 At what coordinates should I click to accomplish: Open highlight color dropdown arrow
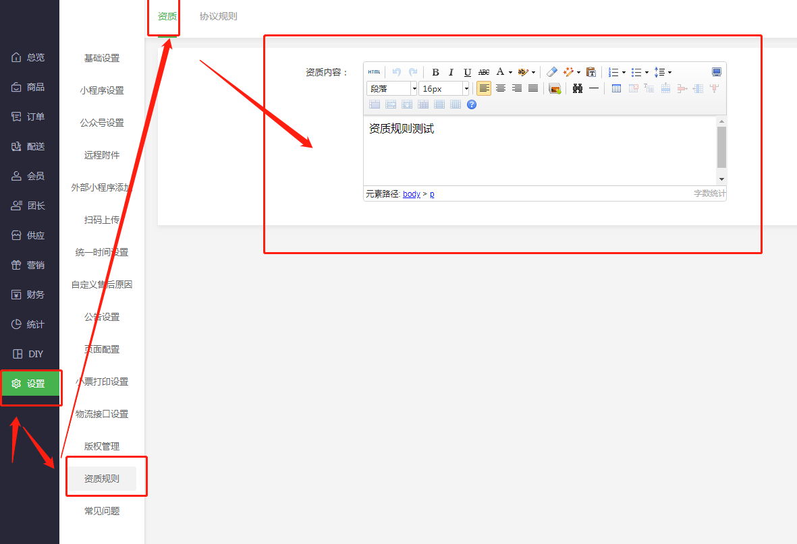(x=533, y=73)
